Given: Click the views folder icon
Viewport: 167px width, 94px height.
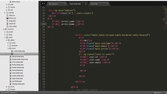Looking at the screenshot, I should click(x=7, y=37).
